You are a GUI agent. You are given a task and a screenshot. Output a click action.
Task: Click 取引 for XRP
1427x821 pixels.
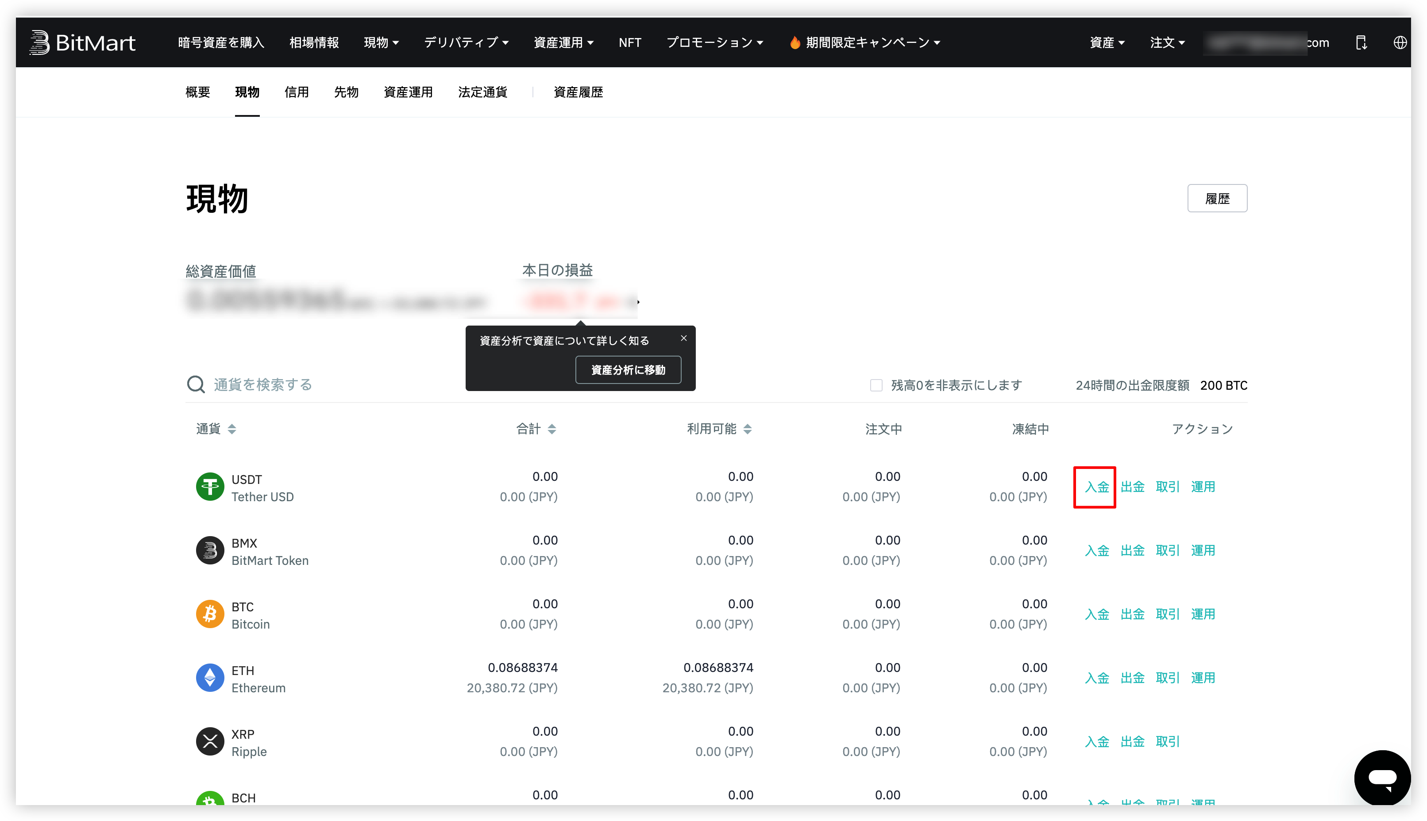[x=1168, y=741]
